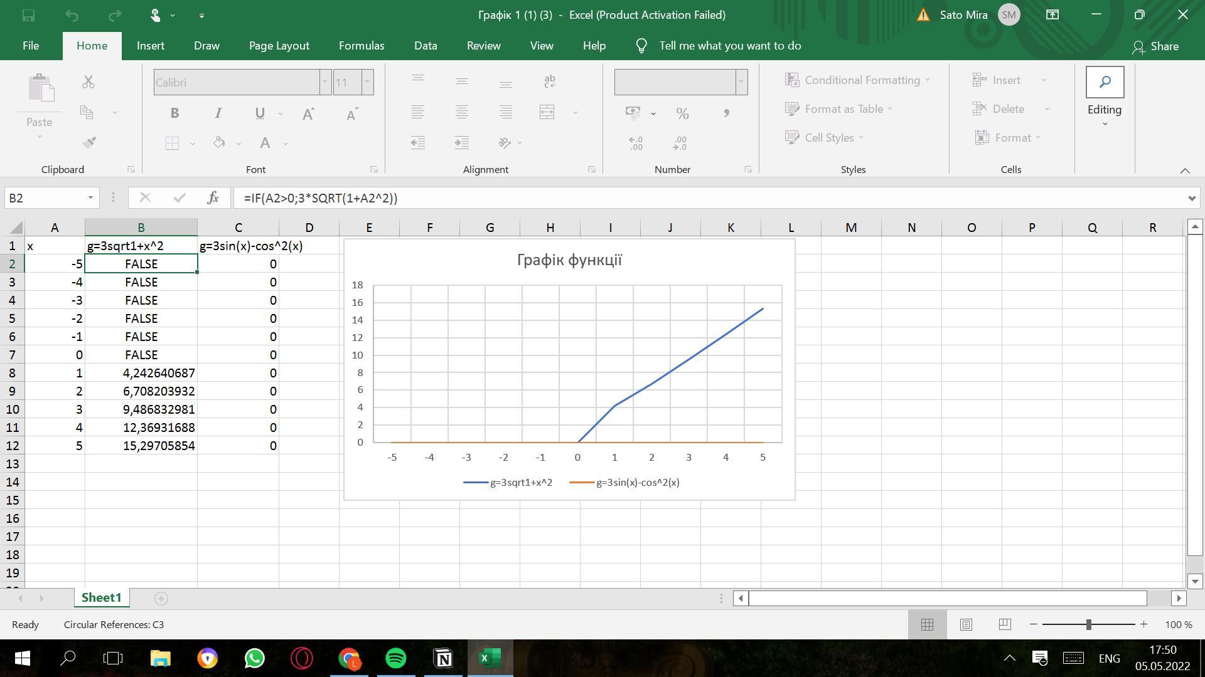Click the Format Painter brush icon

(89, 142)
